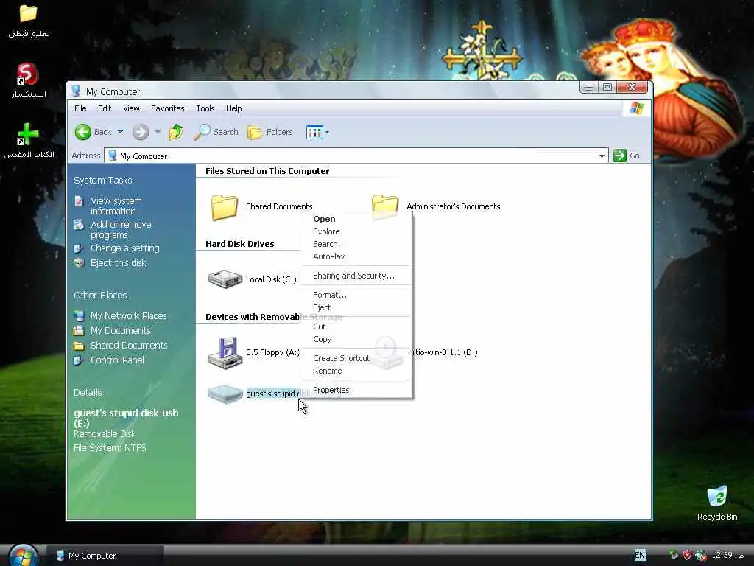Click the Details panel header
Viewport: 754px width, 566px height.
click(88, 393)
